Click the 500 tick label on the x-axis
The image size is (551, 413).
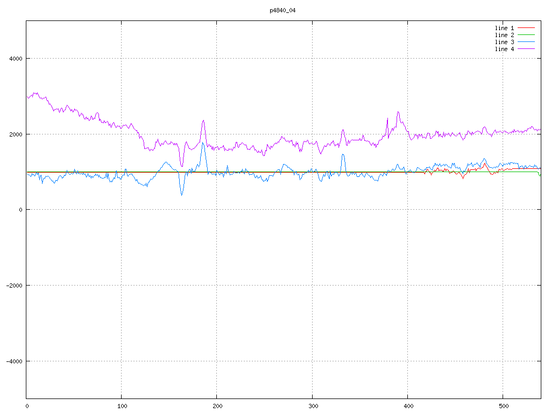point(503,406)
